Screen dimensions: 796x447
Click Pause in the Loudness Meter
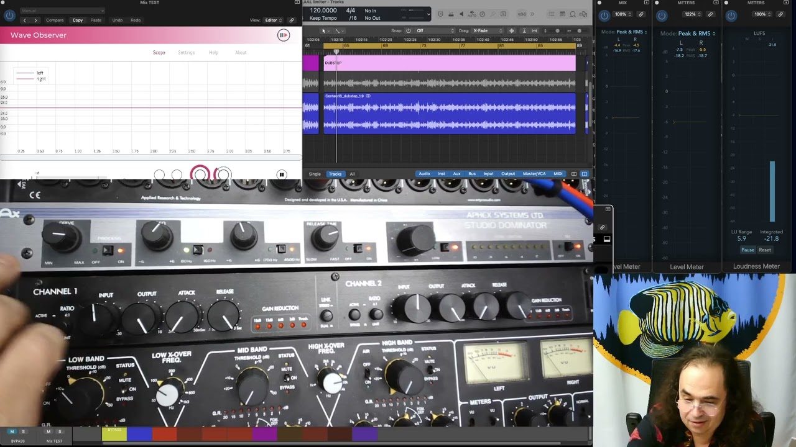(x=747, y=250)
